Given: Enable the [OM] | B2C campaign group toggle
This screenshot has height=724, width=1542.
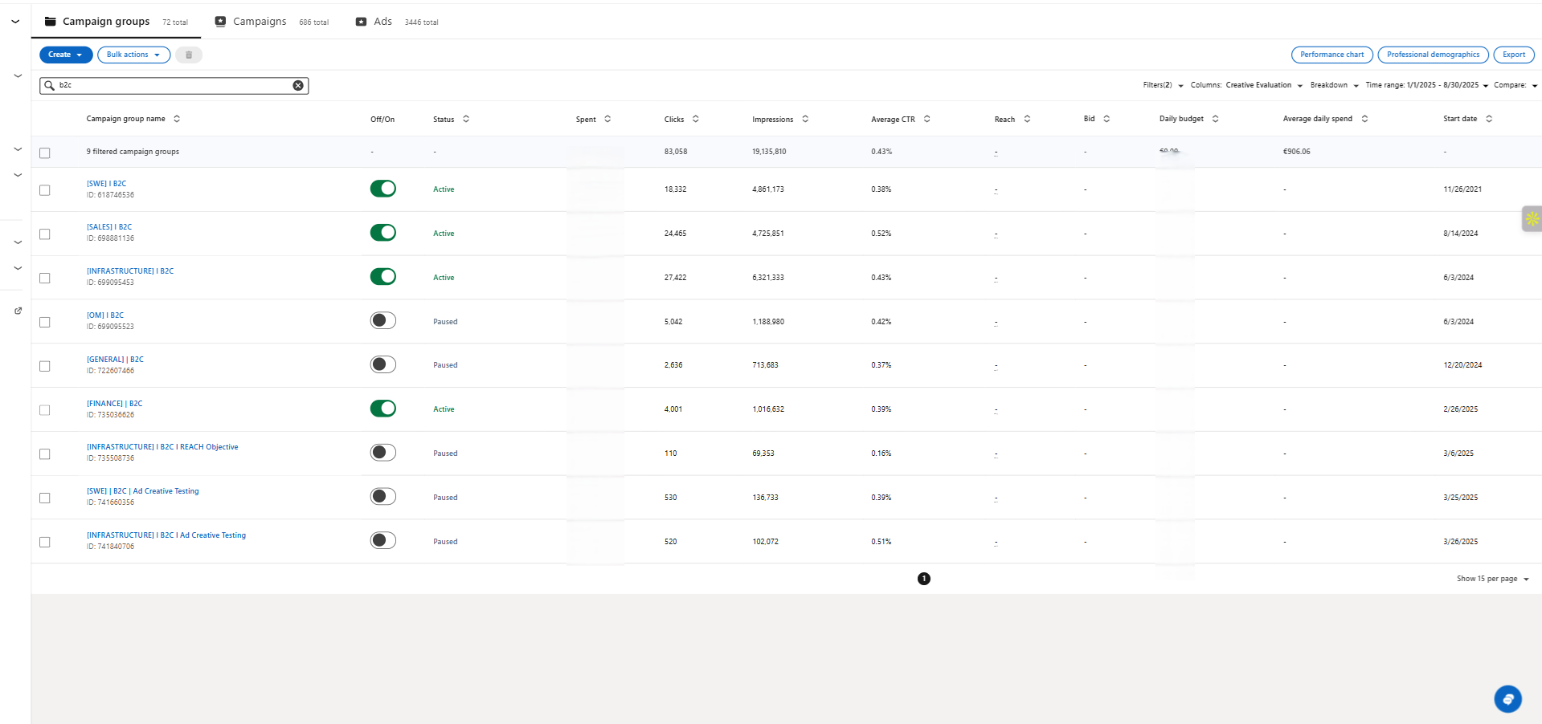Looking at the screenshot, I should click(383, 321).
